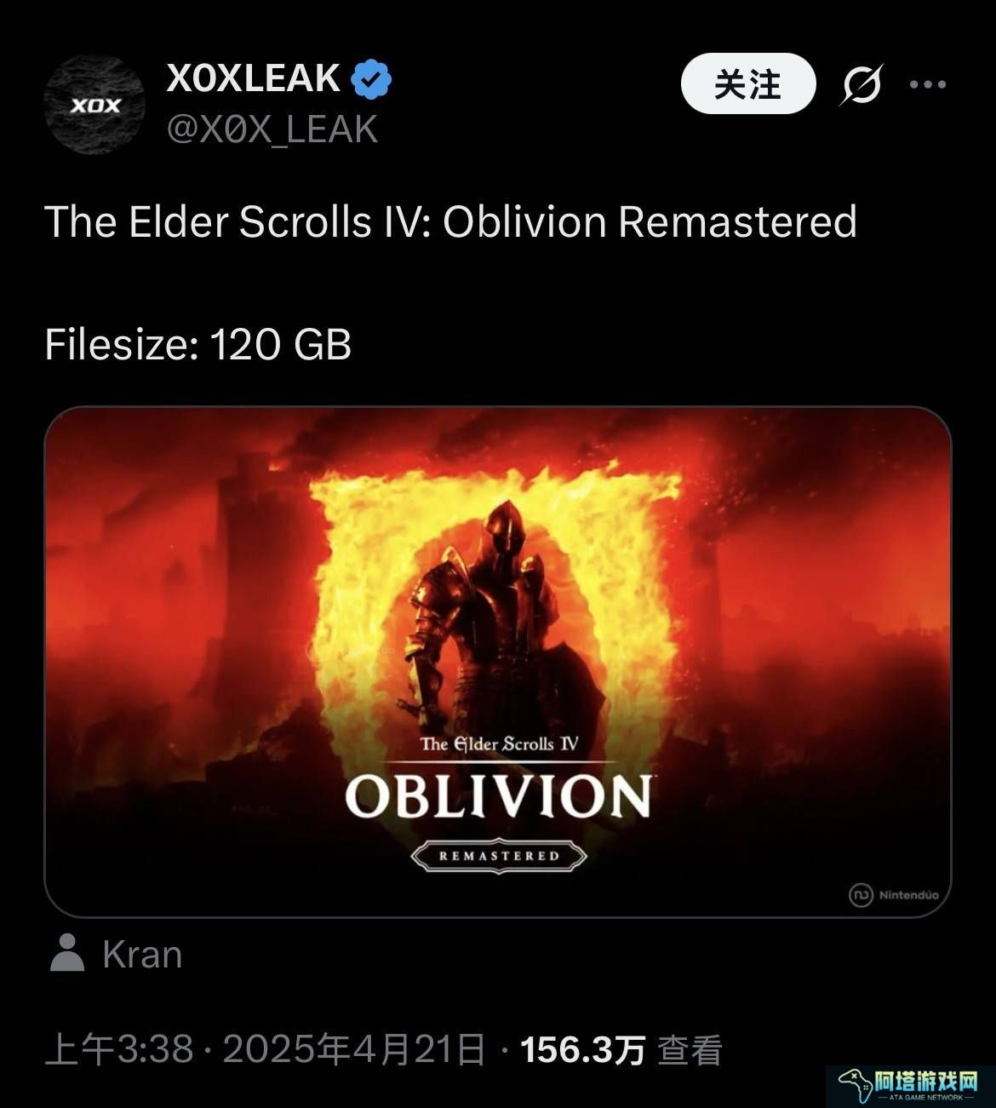Click the REMASTERED badge in the image

pyautogui.click(x=499, y=856)
